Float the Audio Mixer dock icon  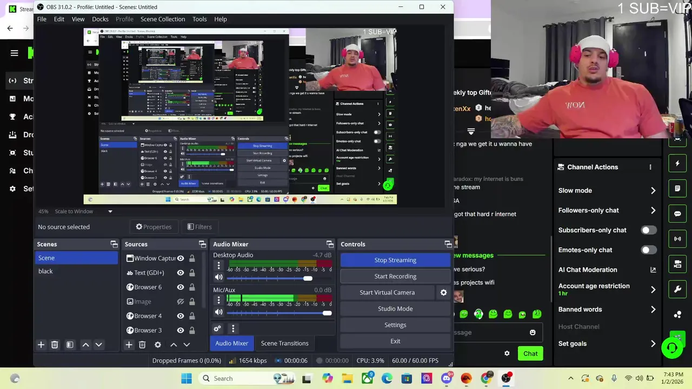(x=330, y=244)
